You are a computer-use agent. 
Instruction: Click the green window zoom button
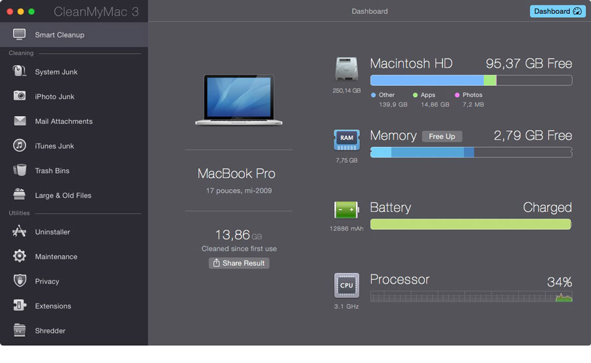[32, 12]
